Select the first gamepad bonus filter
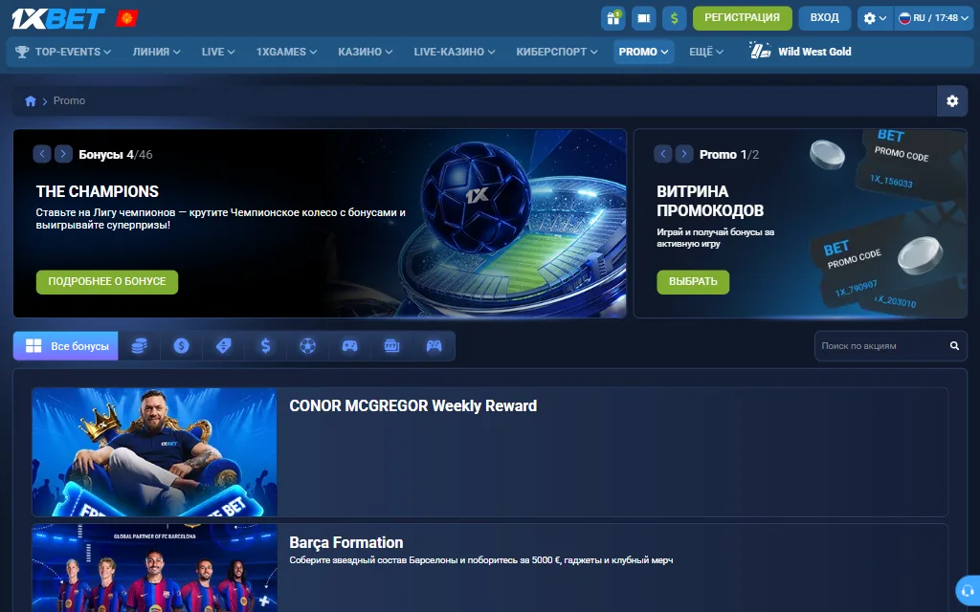Screen dimensions: 980x612 (349, 346)
